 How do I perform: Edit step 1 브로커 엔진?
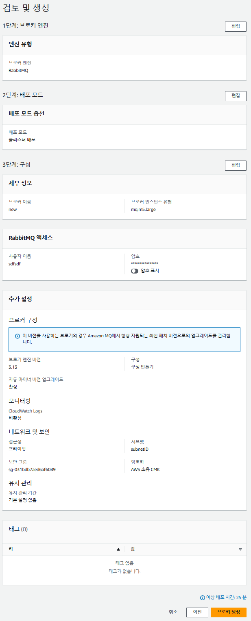click(236, 26)
